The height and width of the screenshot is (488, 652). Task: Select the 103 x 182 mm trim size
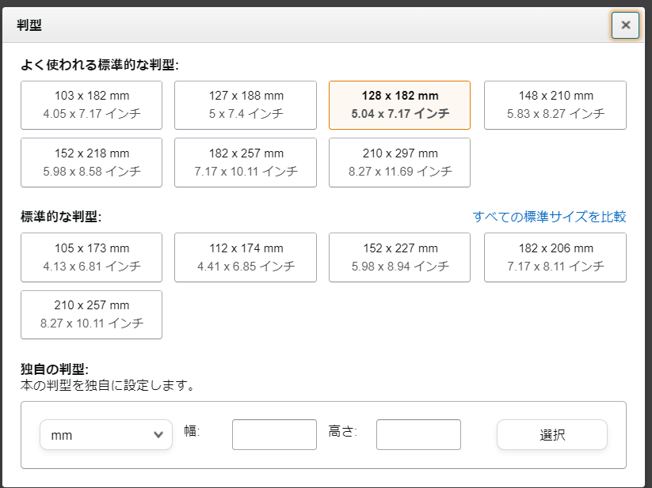coord(91,105)
